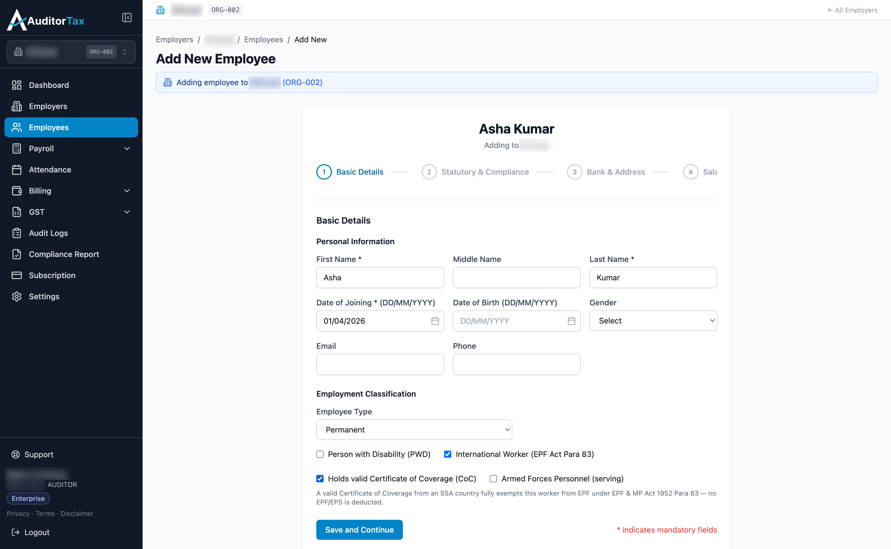Open the Terms footer link
This screenshot has height=549, width=891.
[x=45, y=513]
